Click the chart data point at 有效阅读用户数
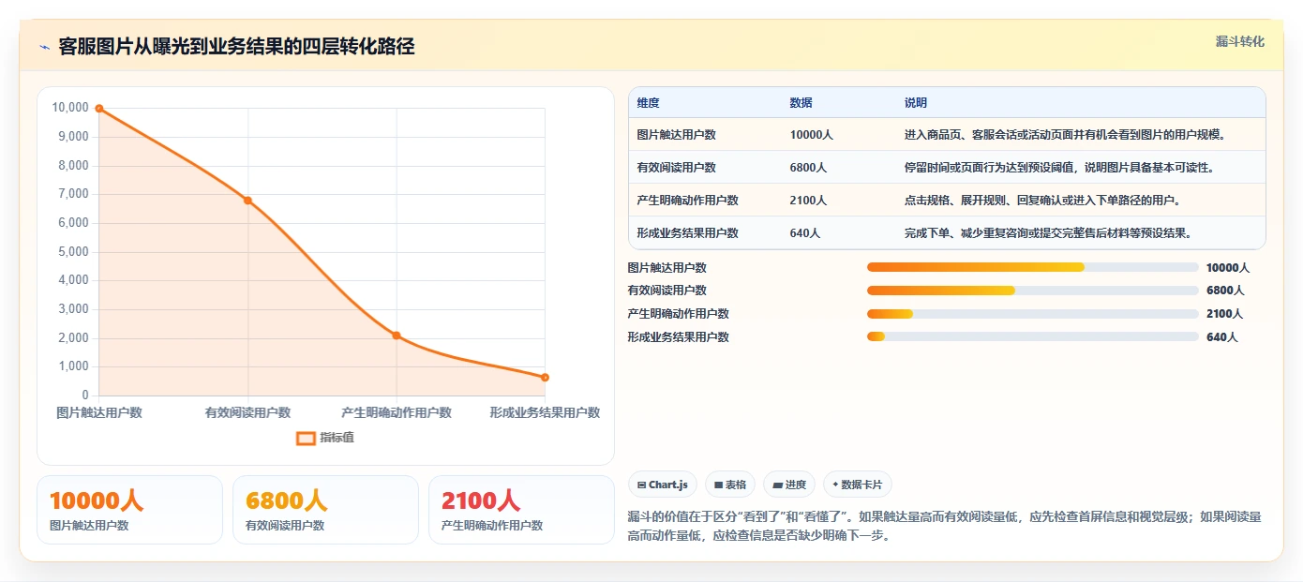Viewport: 1303px width, 582px height. coord(247,200)
